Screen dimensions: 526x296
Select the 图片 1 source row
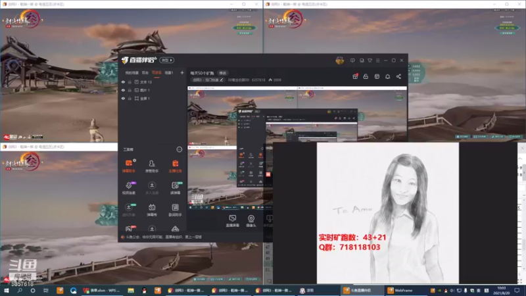[x=153, y=90]
